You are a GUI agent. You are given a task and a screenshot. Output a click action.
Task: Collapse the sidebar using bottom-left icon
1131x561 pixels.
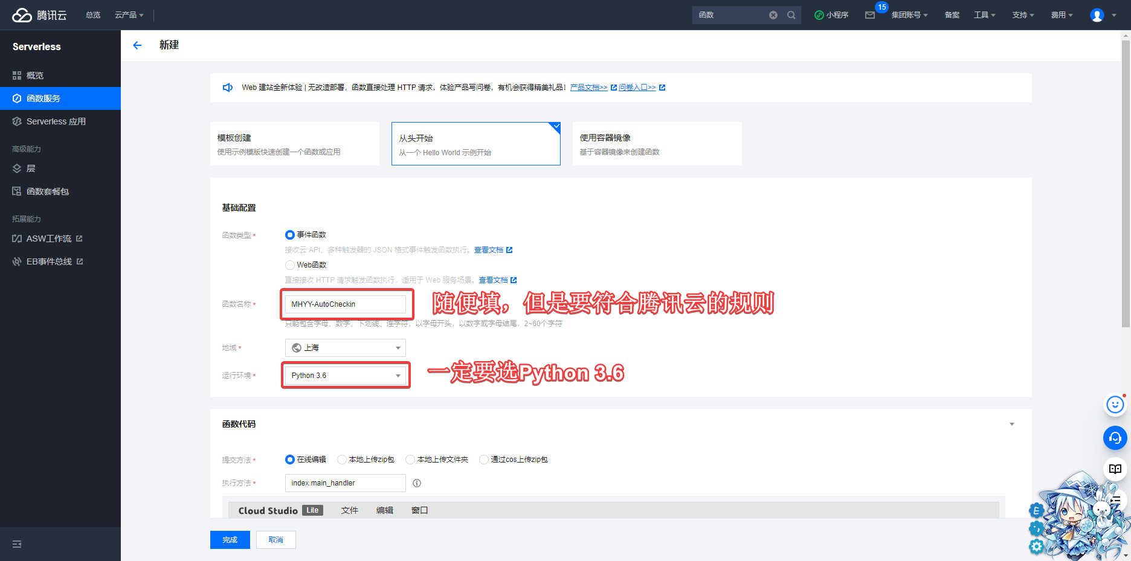pos(17,544)
